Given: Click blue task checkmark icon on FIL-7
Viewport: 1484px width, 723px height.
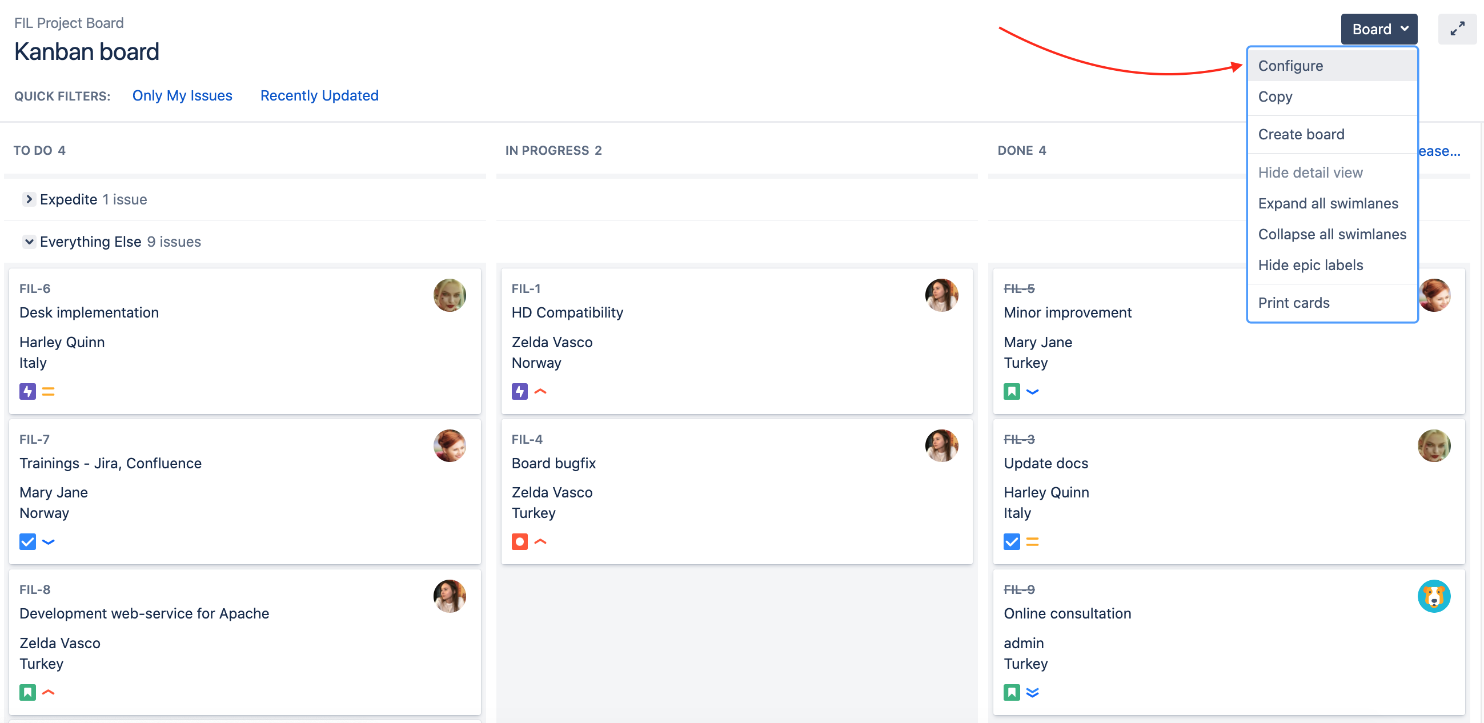Looking at the screenshot, I should coord(27,541).
